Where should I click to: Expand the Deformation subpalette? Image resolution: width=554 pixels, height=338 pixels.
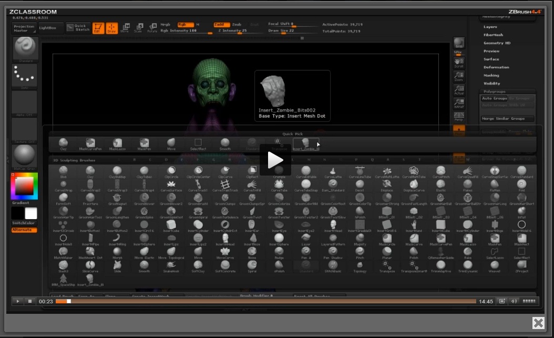496,67
